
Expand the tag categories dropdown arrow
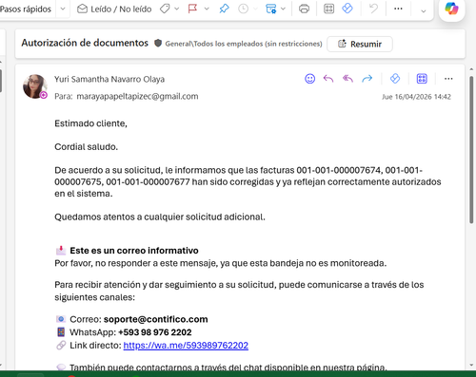[177, 9]
